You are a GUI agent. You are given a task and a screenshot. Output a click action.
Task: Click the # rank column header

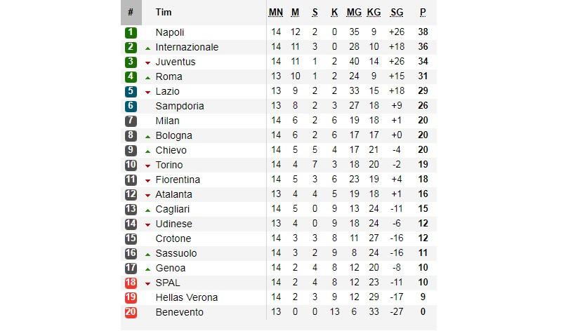coord(131,12)
